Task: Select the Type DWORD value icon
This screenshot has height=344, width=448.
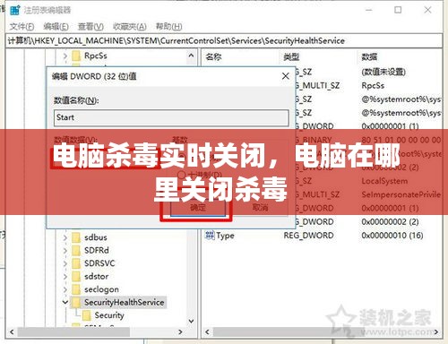Action: (210, 236)
